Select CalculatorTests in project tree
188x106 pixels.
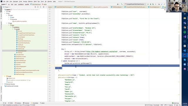tap(20, 55)
